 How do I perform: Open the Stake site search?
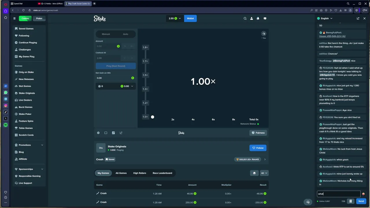click(x=245, y=18)
